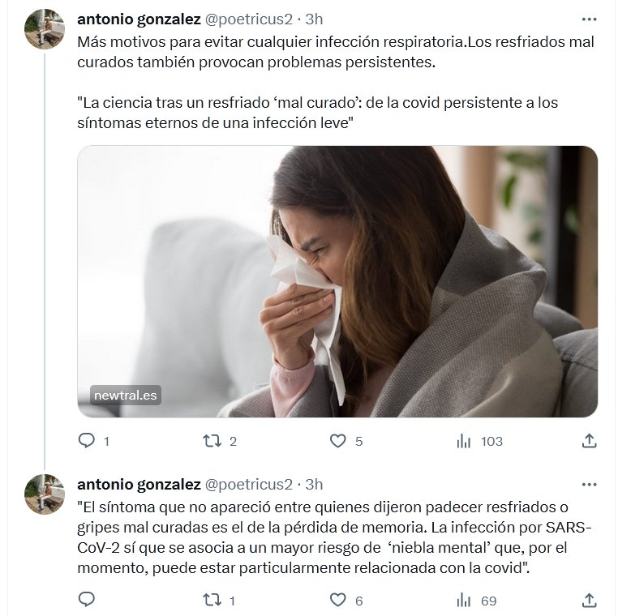
Task: Retweet the second tweet with 1 retweet
Action: pyautogui.click(x=212, y=601)
